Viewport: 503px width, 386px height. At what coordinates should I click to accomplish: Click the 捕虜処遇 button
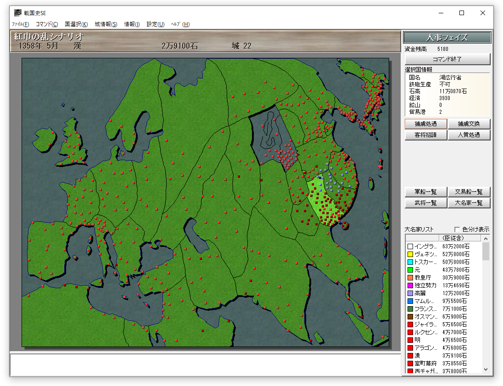425,124
